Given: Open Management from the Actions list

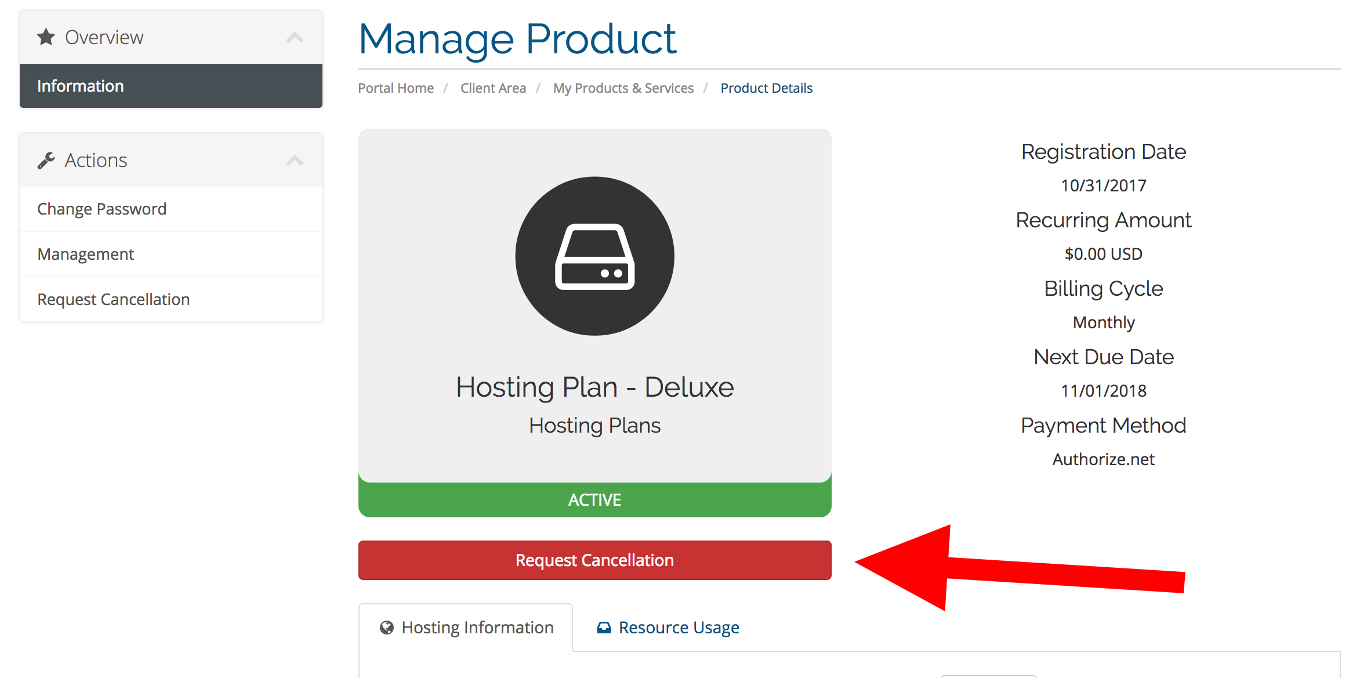Looking at the screenshot, I should [x=171, y=254].
